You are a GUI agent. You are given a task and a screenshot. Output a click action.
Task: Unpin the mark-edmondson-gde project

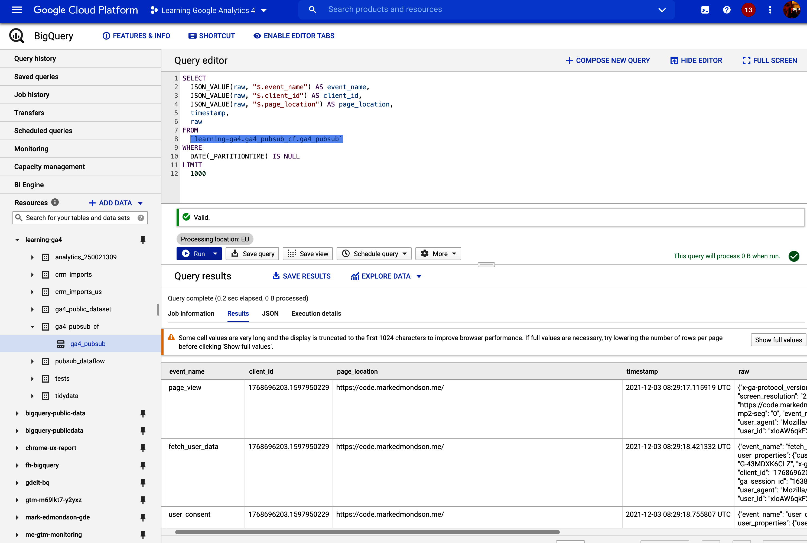(x=143, y=517)
